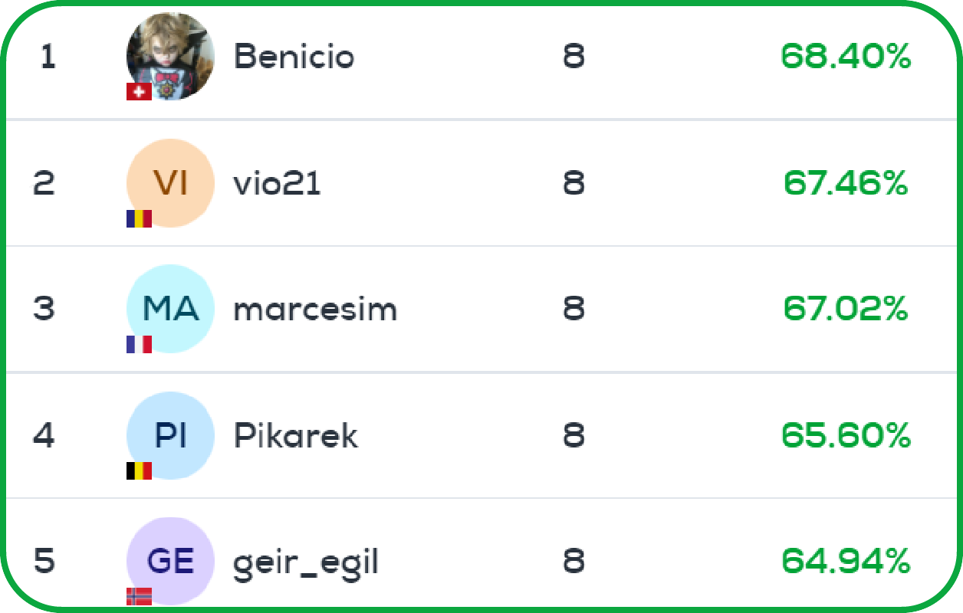Click the Belgian flag icon
This screenshot has width=963, height=613.
coord(139,470)
